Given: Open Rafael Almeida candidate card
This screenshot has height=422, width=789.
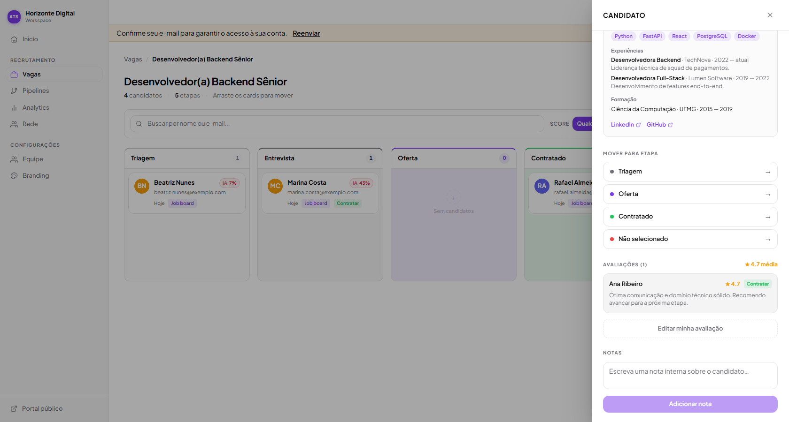Looking at the screenshot, I should 560,193.
